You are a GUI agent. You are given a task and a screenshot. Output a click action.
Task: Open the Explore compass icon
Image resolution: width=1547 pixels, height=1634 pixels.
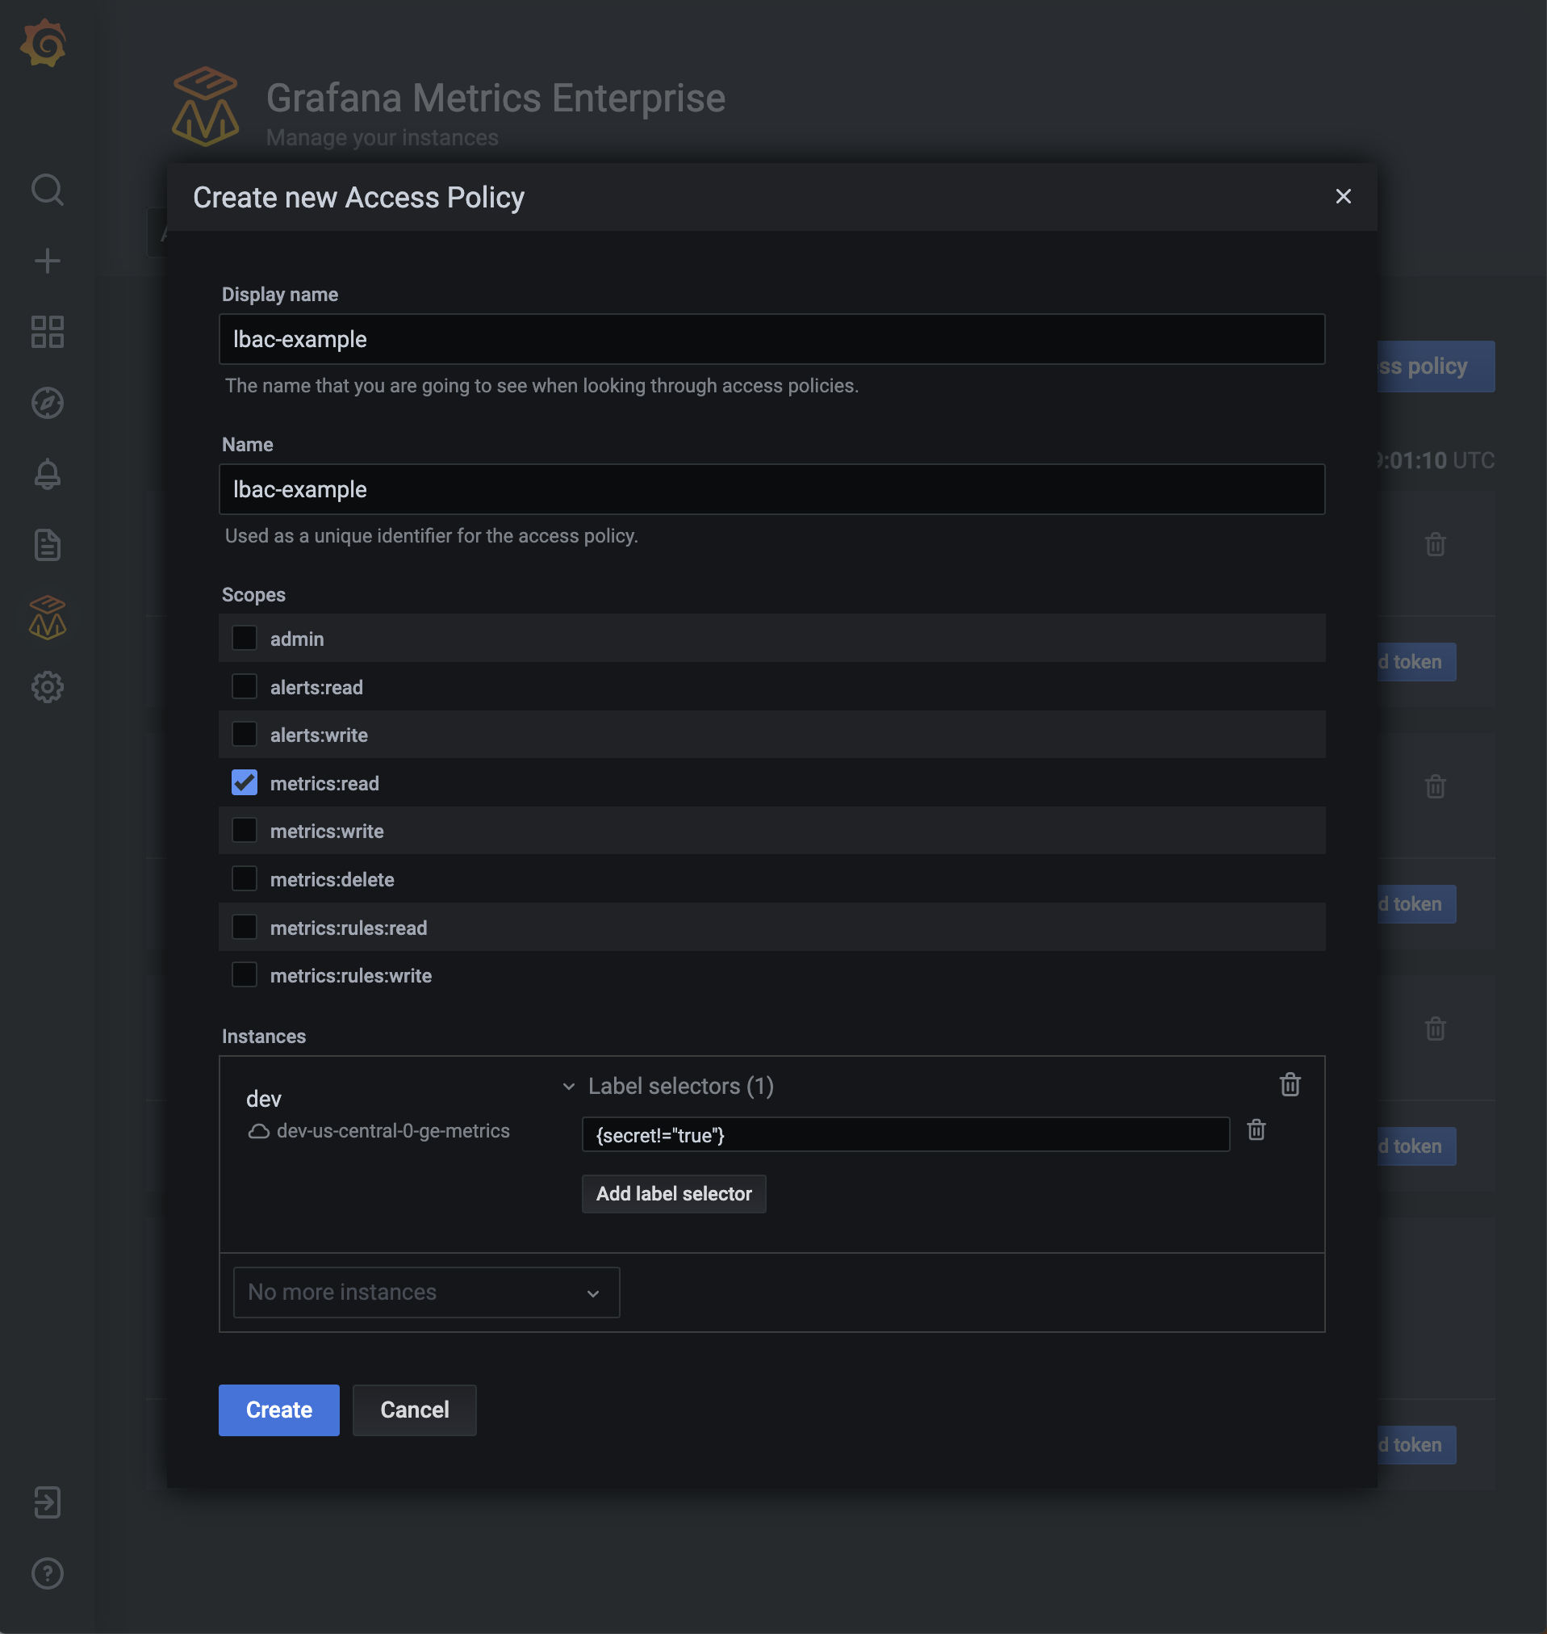pos(47,404)
